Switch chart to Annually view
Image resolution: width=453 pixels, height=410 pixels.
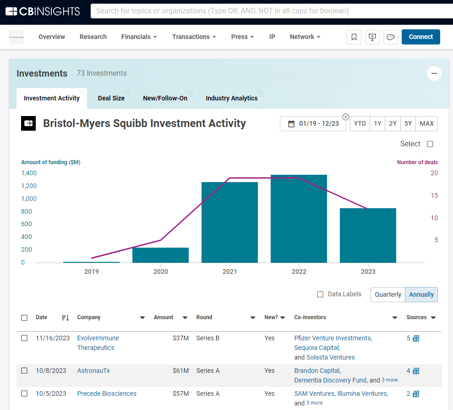pos(421,294)
